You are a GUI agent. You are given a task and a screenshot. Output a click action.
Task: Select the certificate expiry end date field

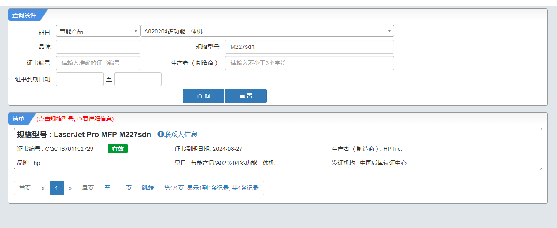pyautogui.click(x=138, y=79)
